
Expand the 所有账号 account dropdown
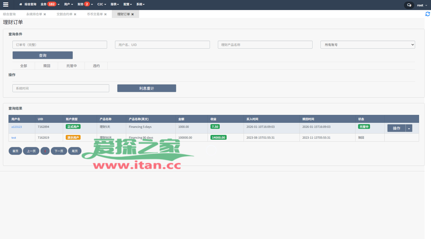tap(367, 45)
